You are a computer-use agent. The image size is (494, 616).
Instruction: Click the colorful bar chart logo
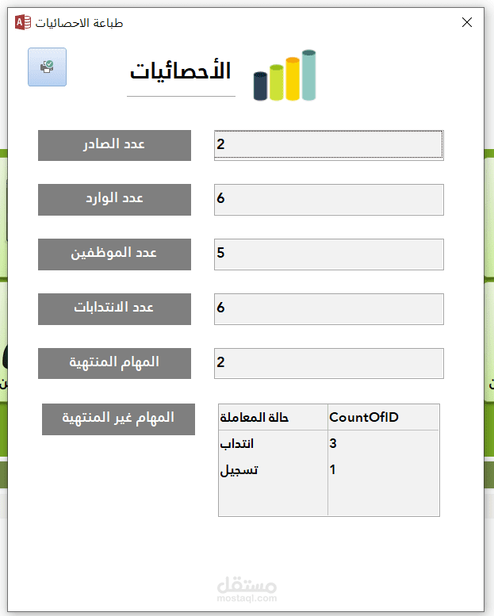285,76
